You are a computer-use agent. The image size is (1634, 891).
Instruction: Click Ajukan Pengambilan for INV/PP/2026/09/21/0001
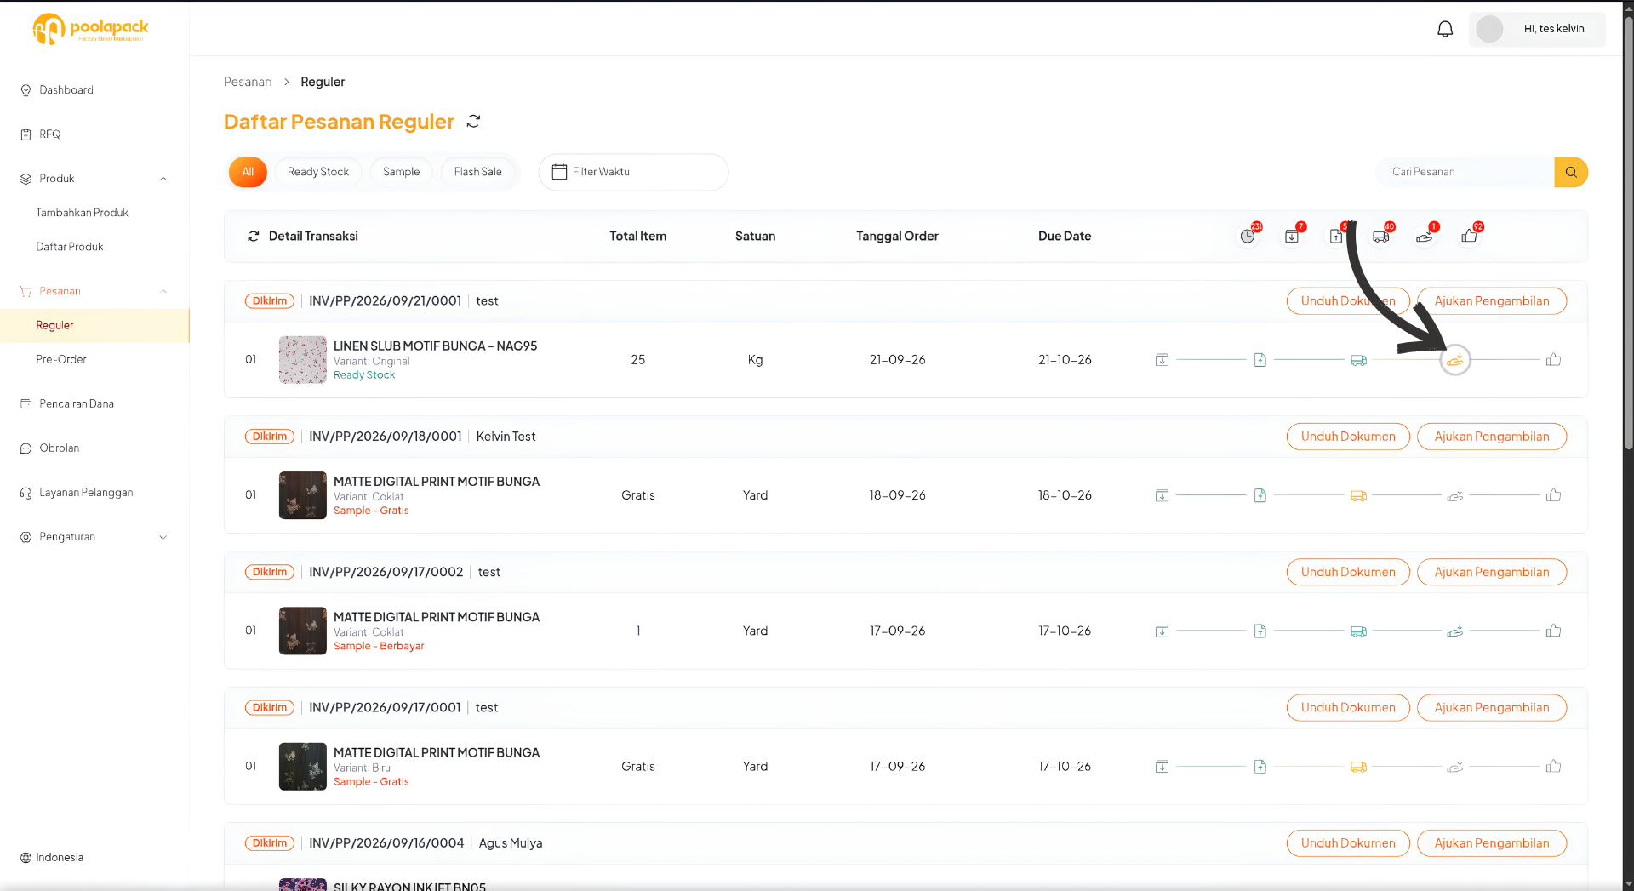[1491, 301]
